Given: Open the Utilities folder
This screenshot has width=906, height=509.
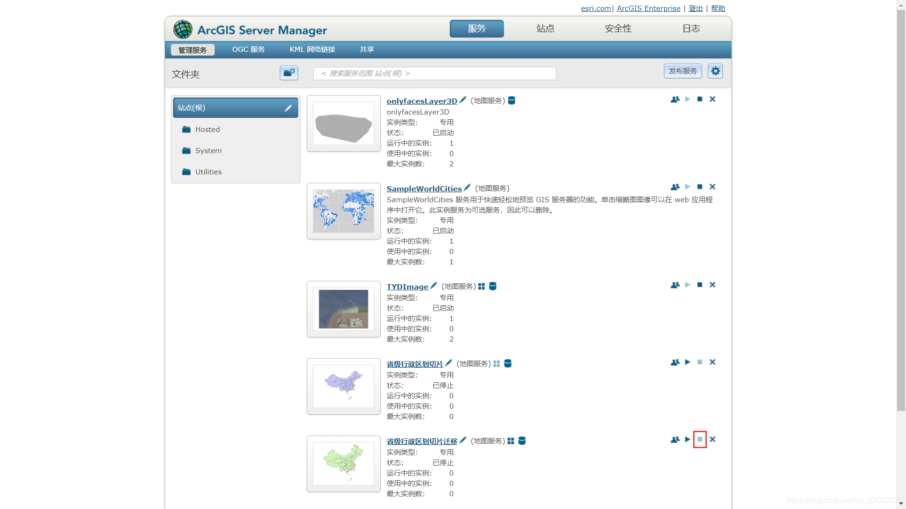Looking at the screenshot, I should click(x=208, y=172).
